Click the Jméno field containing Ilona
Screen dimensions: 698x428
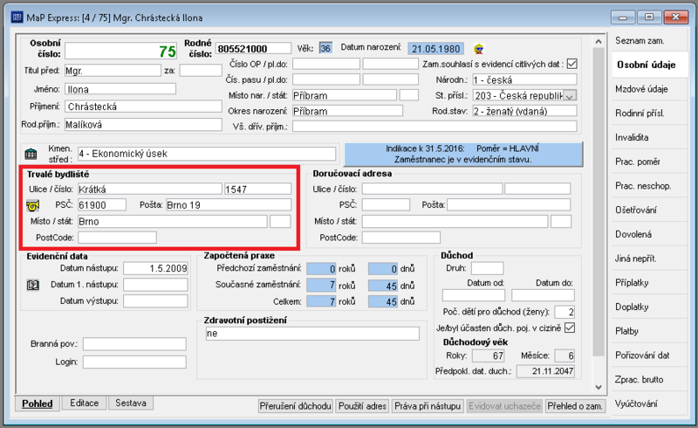pos(120,89)
